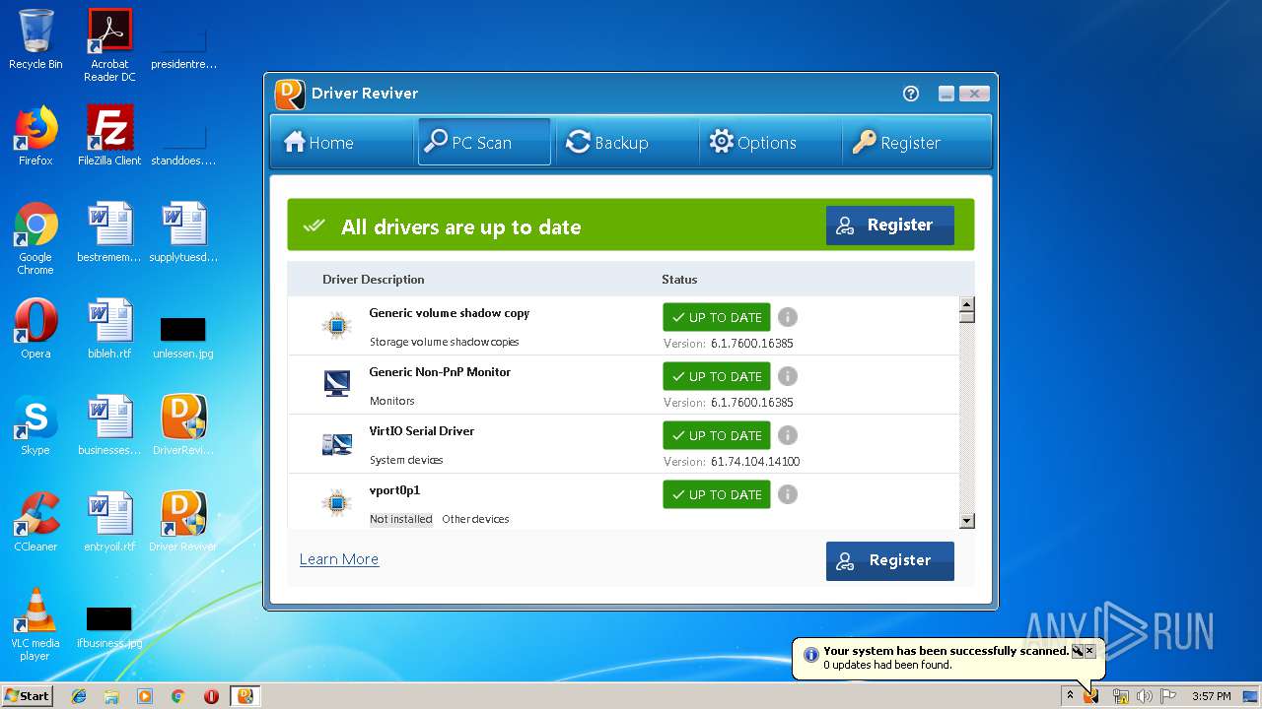1262x709 pixels.
Task: Click the Driver Description column header
Action: [373, 280]
